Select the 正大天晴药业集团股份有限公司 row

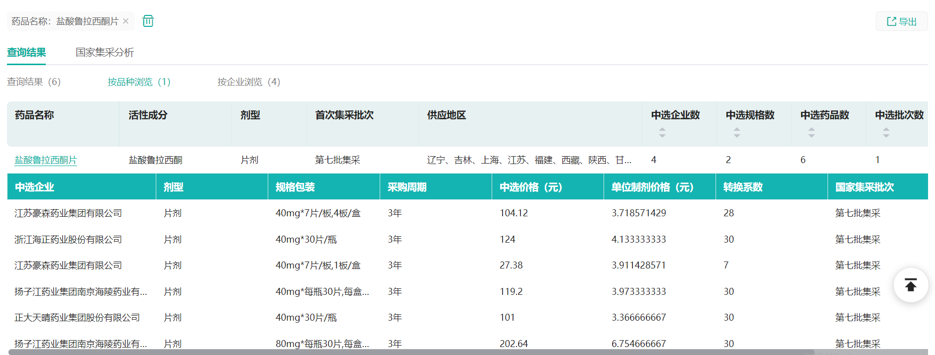coord(77,317)
